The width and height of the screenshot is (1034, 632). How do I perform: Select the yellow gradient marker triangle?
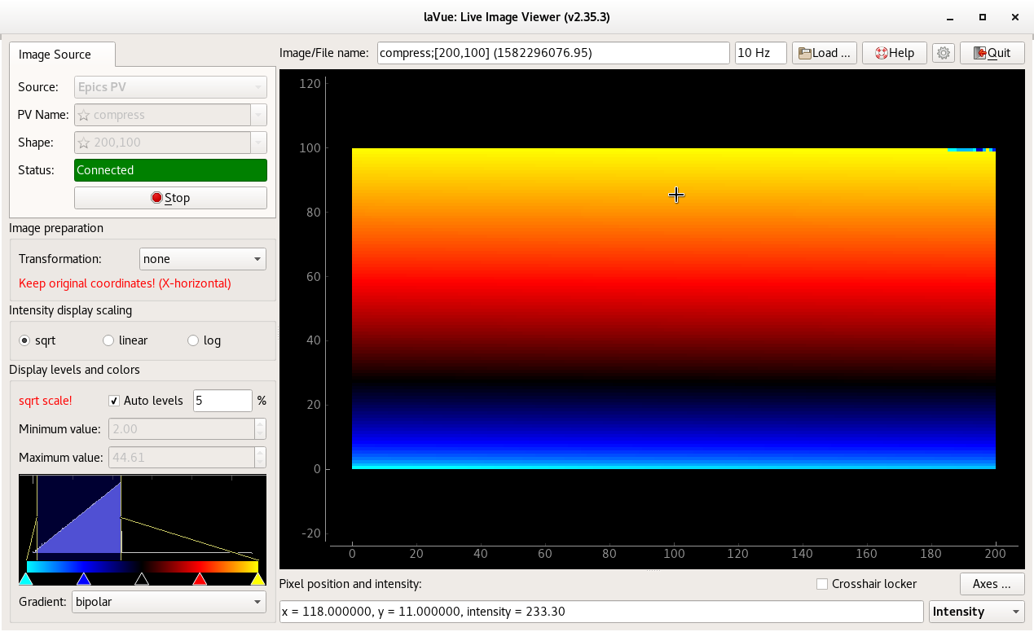[x=257, y=579]
